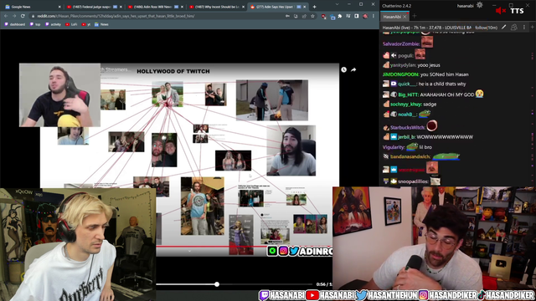Click username poguli in chat

(x=406, y=55)
